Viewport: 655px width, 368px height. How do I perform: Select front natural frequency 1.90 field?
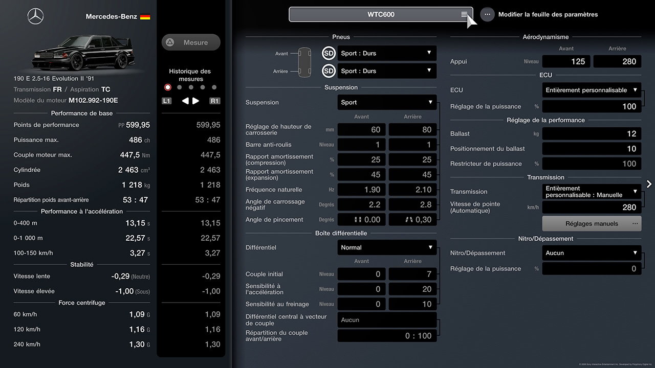coord(362,190)
